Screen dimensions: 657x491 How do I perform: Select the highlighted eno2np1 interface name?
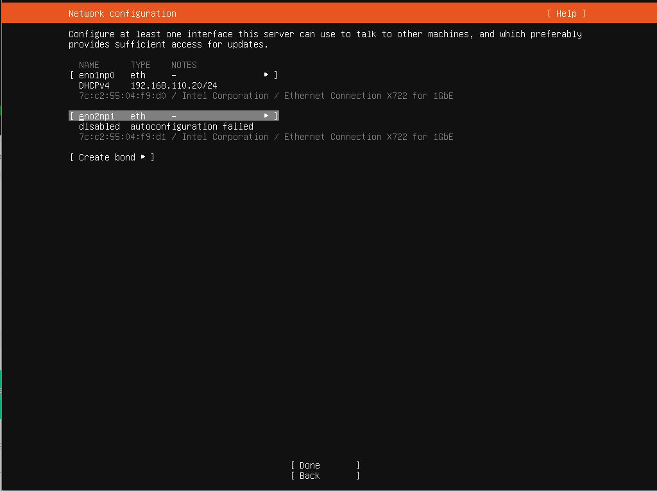pyautogui.click(x=96, y=116)
